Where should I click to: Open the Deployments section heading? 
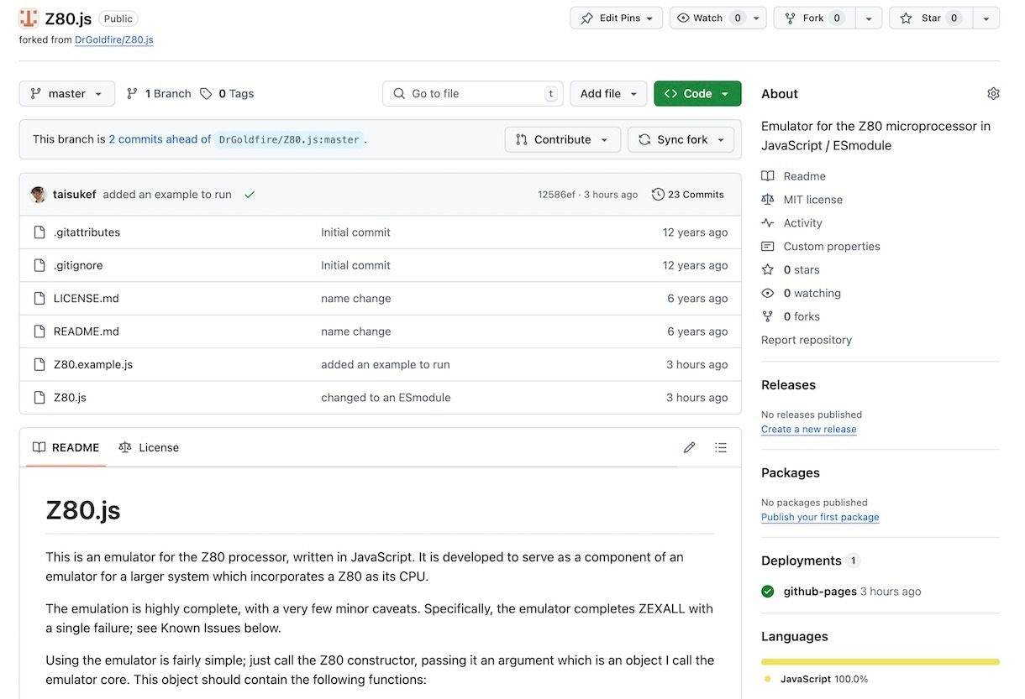click(802, 561)
